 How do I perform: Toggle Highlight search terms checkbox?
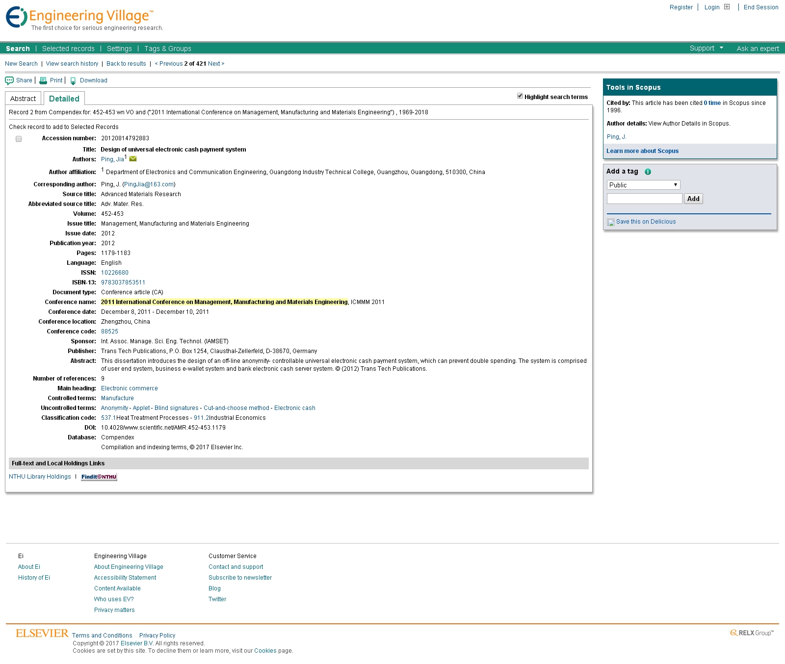(520, 96)
